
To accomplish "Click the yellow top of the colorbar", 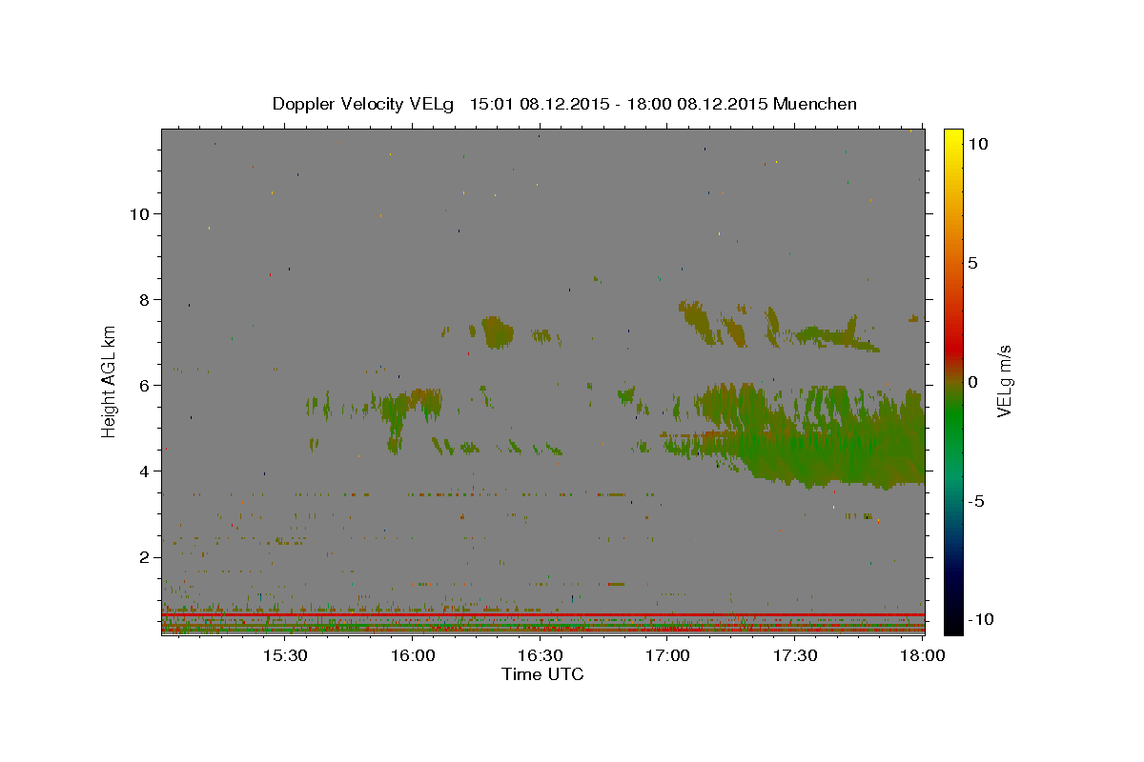I will tap(952, 138).
